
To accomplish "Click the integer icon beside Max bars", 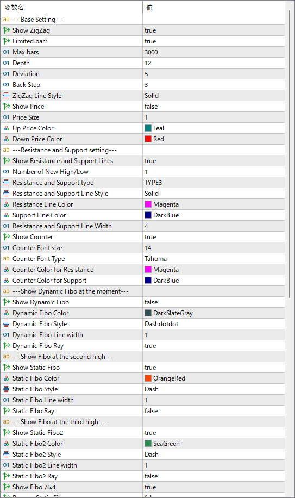I will click(7, 52).
